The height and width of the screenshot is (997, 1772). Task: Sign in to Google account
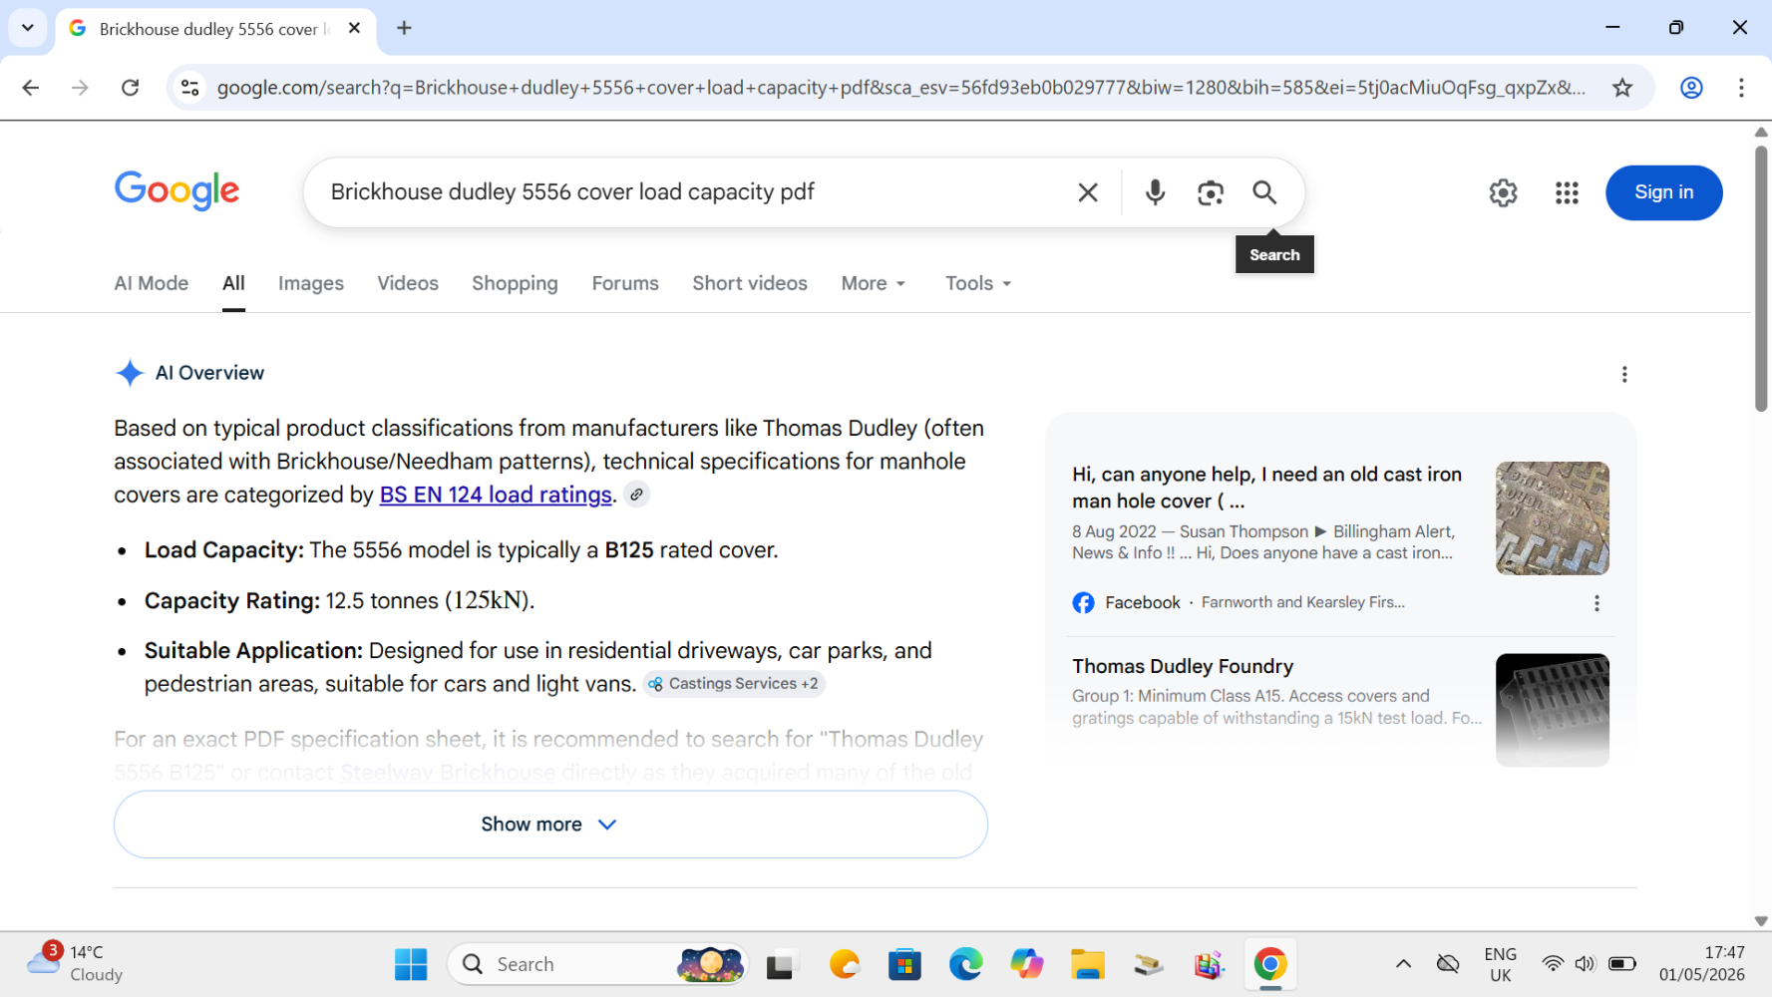(x=1663, y=192)
